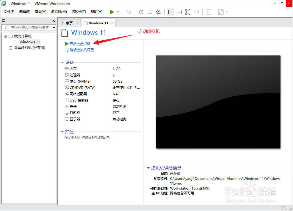293x211 pixels.
Task: Open the power options dropdown arrow
Action: 118,12
